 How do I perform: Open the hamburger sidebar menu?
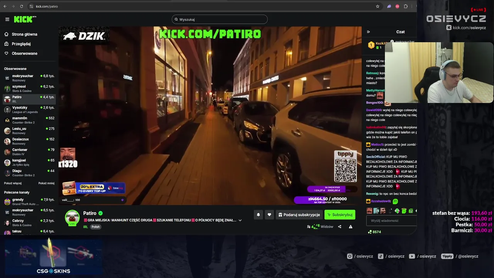tap(7, 19)
